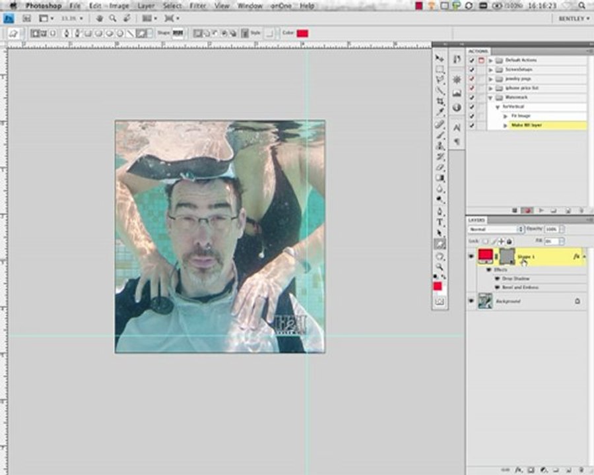Open the Info panel icon
Viewport: 594px width, 475px height.
(457, 108)
